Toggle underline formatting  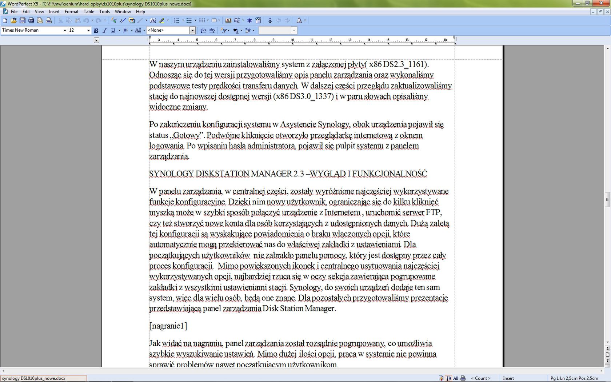coord(113,31)
